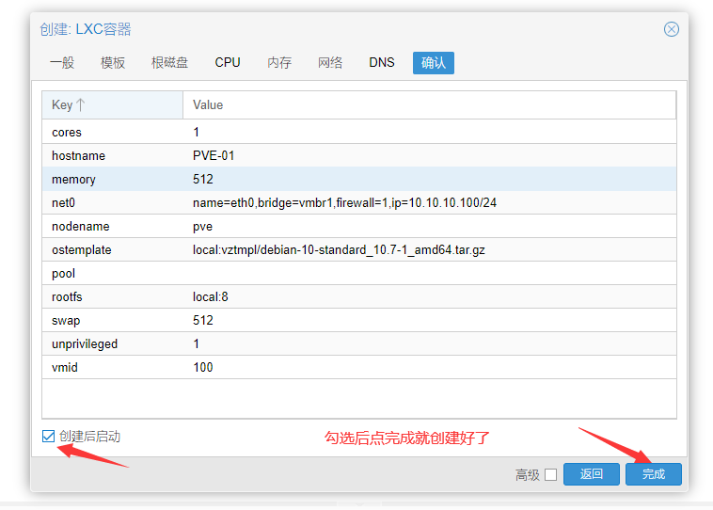Viewport: 713px width, 510px height.
Task: Switch to the 一般 tab
Action: coord(62,63)
